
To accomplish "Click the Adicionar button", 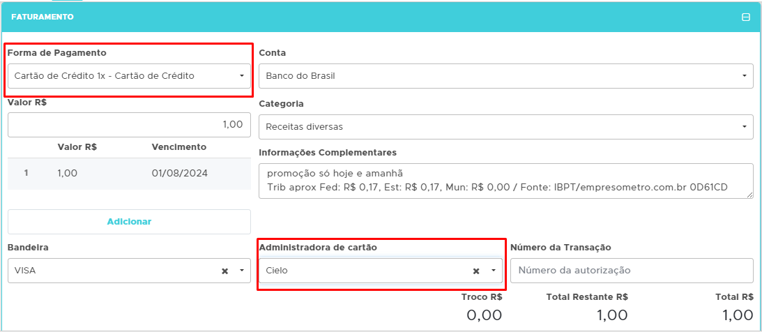I will tap(129, 222).
